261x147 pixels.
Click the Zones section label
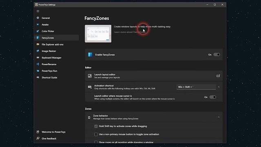pos(88,109)
